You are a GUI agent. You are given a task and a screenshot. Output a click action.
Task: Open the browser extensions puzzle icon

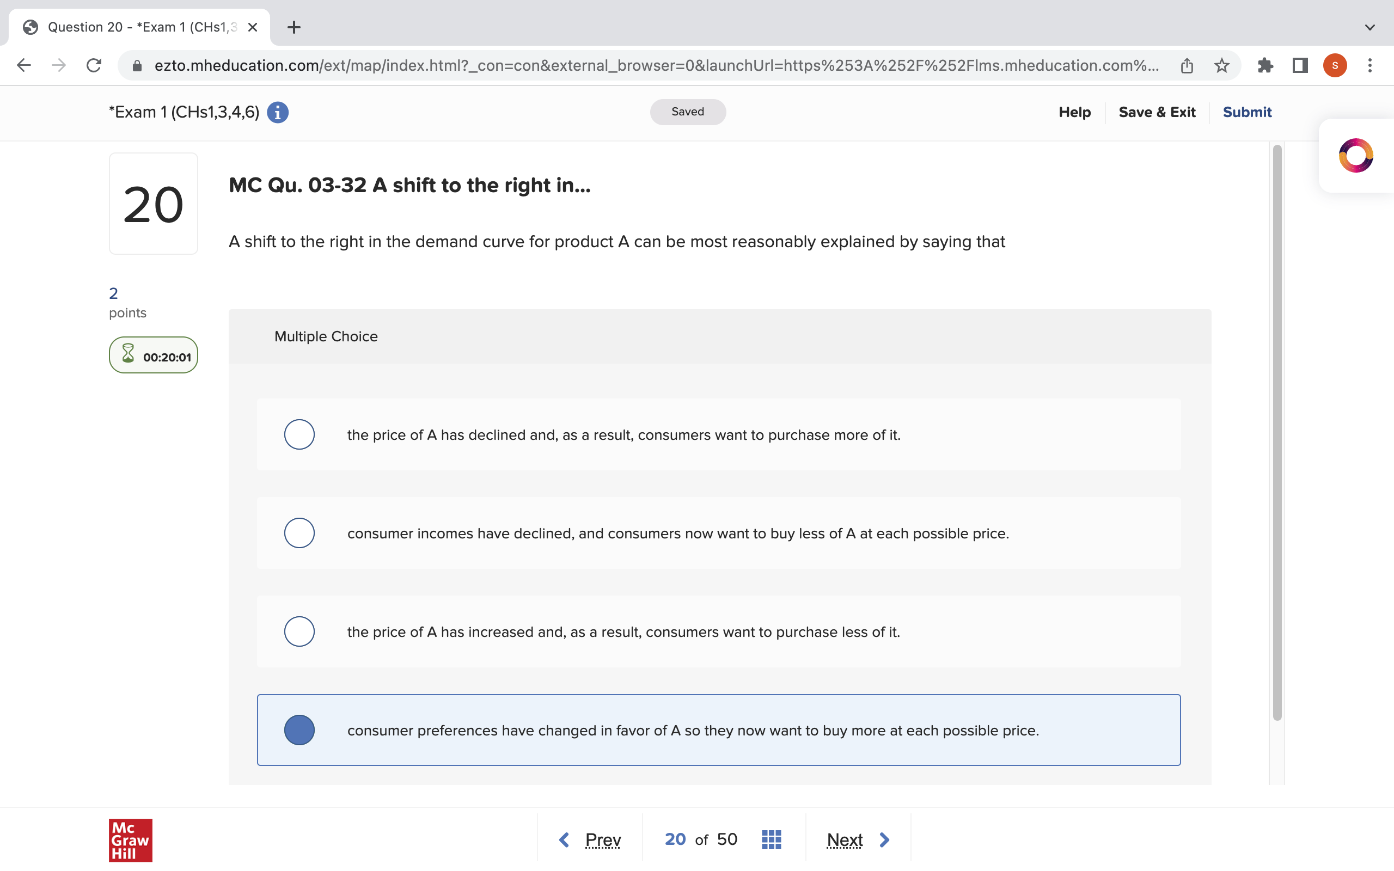click(x=1265, y=66)
